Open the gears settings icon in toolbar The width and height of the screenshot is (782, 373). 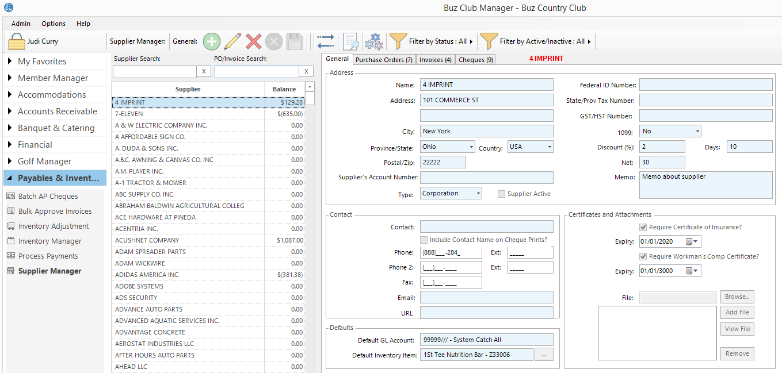[x=374, y=41]
